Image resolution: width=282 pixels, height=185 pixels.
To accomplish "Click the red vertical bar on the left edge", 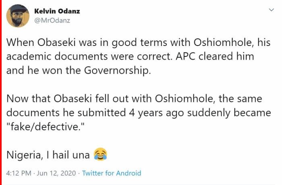I will tap(1, 93).
